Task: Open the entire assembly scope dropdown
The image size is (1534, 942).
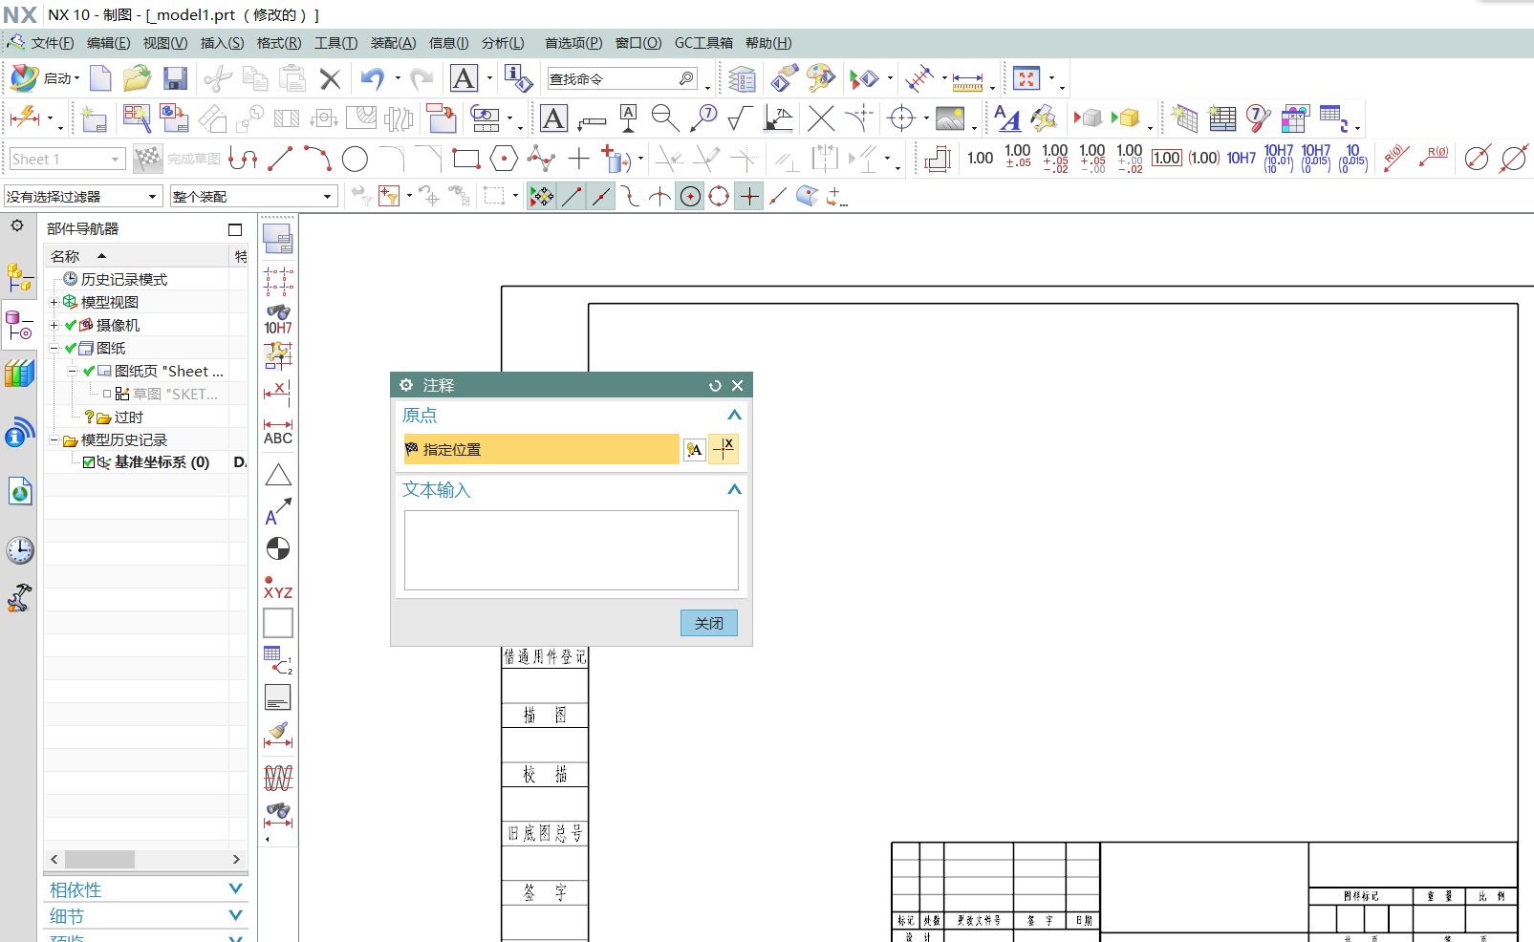Action: coord(253,197)
